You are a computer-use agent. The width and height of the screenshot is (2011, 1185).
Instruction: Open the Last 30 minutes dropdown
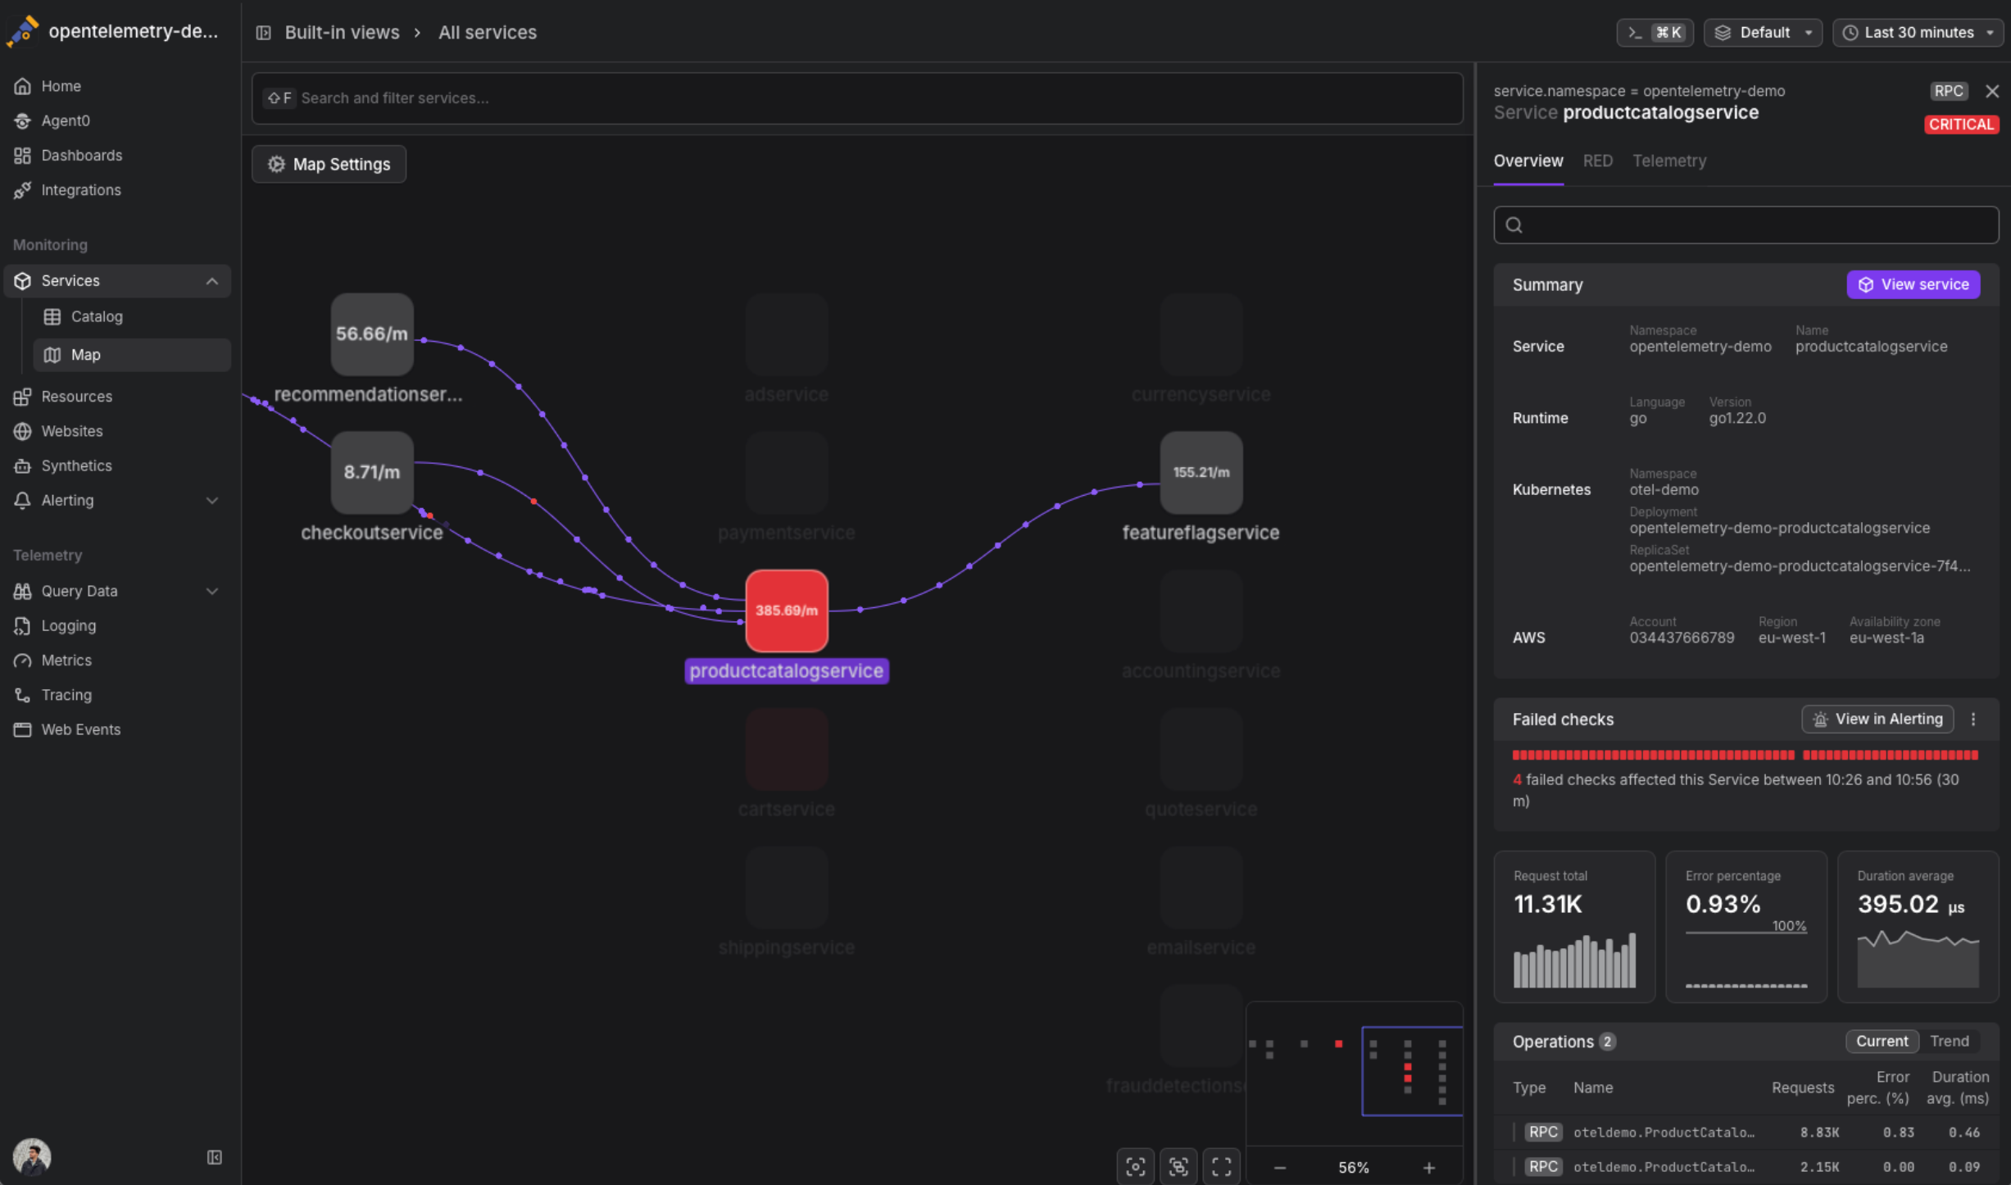tap(1918, 33)
